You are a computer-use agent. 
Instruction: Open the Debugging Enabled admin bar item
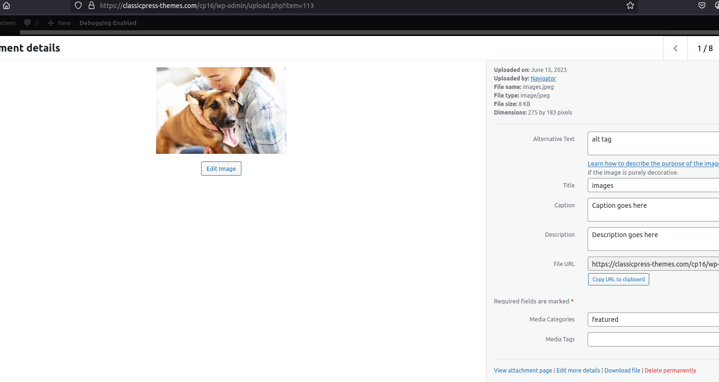click(108, 23)
